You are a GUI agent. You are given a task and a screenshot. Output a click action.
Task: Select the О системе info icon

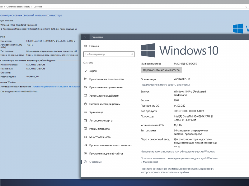pyautogui.click(x=85, y=162)
